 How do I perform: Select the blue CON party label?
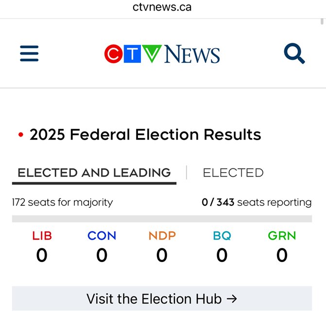tap(102, 236)
